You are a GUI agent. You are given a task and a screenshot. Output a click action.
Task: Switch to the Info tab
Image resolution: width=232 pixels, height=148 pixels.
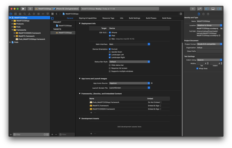pyautogui.click(x=122, y=18)
